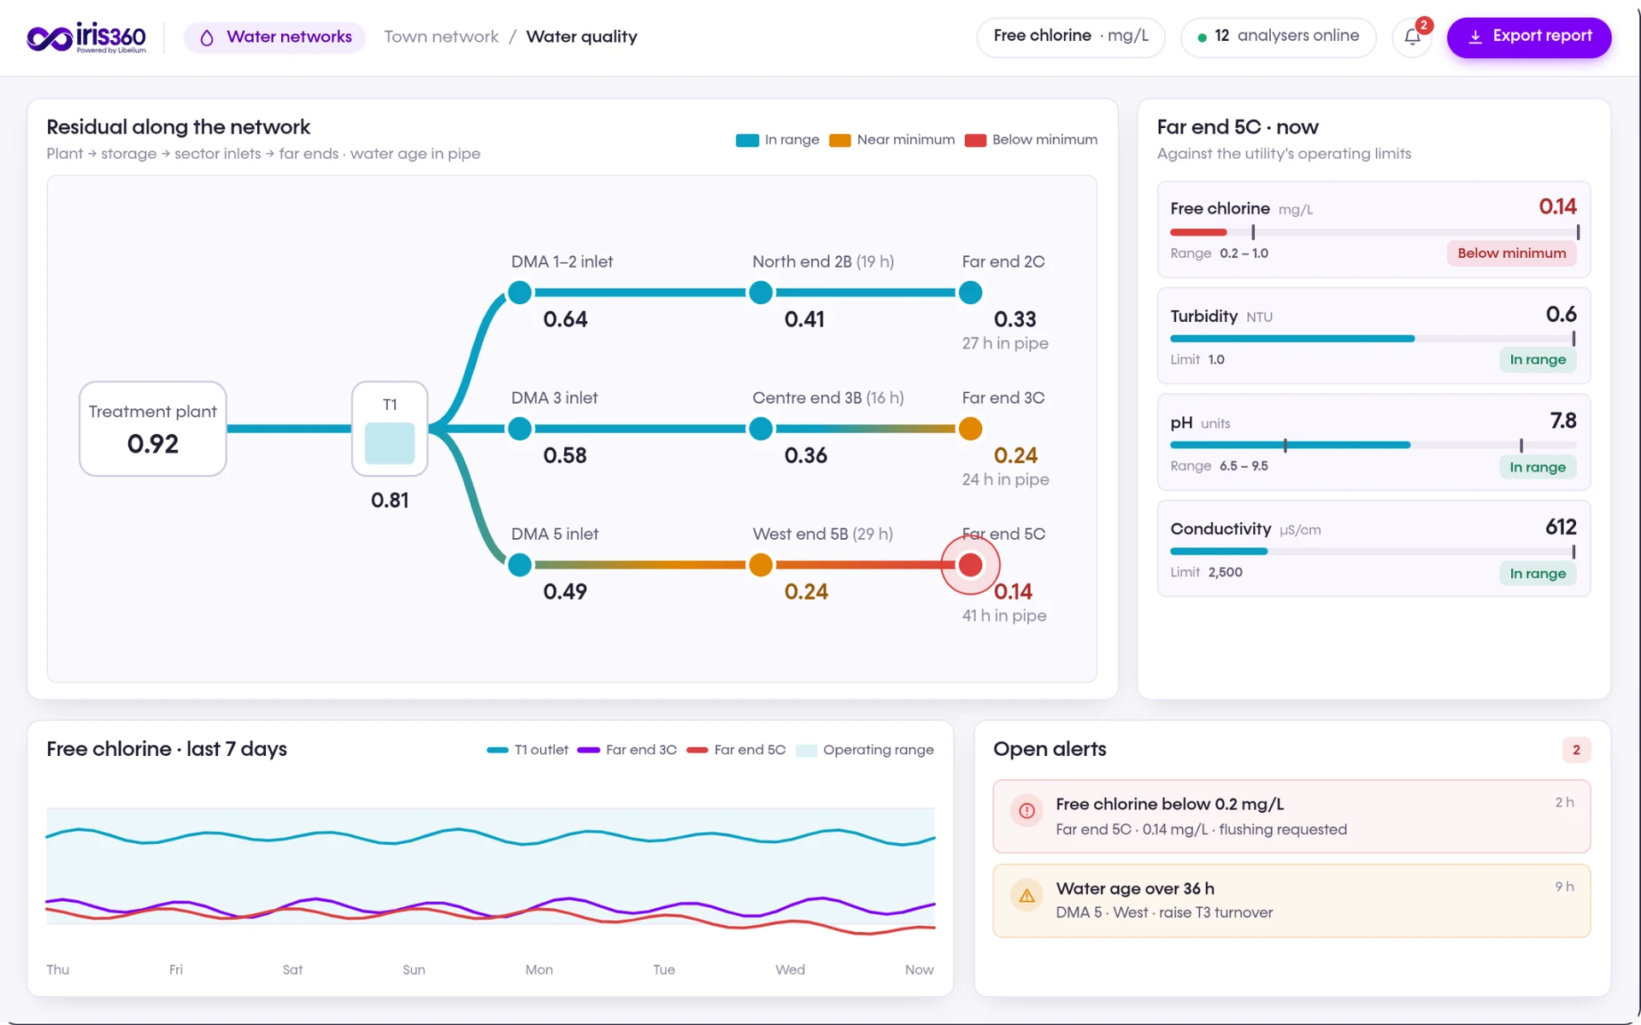Open the Water networks tab
The height and width of the screenshot is (1025, 1641).
click(x=275, y=38)
